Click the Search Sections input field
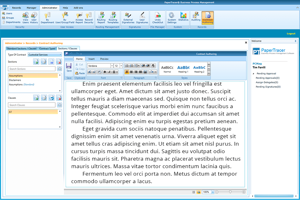The image size is (300, 200). point(32,69)
